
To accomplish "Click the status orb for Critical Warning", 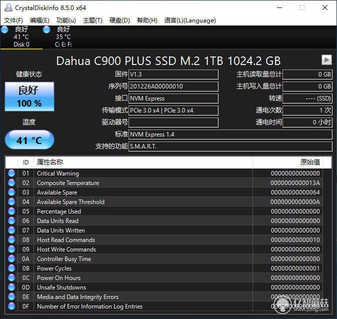I will (x=11, y=173).
